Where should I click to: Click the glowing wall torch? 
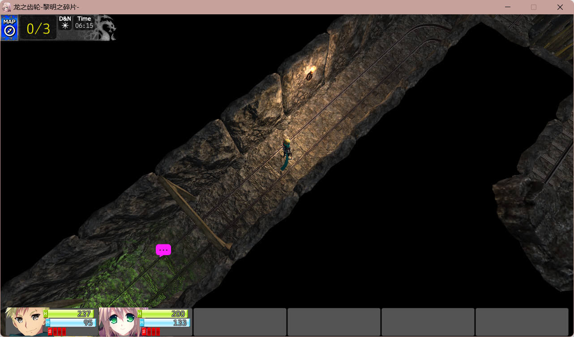(309, 74)
